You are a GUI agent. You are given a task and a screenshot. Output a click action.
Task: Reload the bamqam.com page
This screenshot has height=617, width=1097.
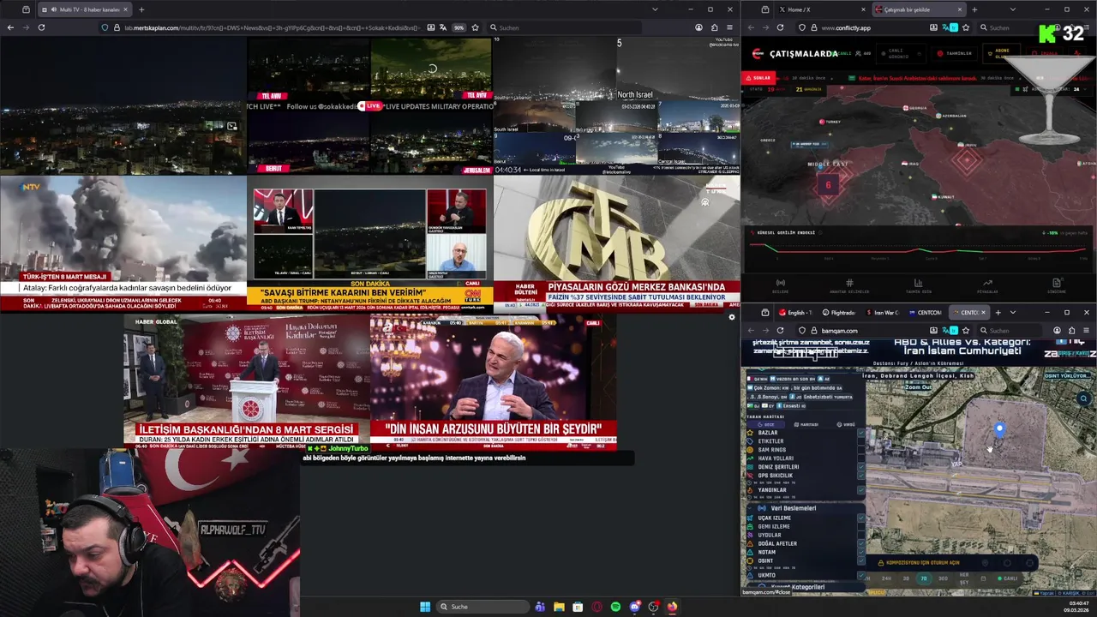(x=780, y=330)
